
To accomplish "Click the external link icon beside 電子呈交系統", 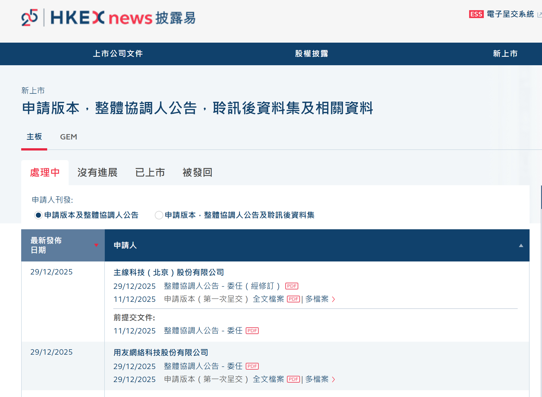I will (x=539, y=15).
